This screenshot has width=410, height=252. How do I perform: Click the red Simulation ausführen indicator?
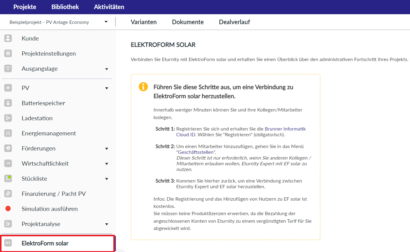(8, 209)
